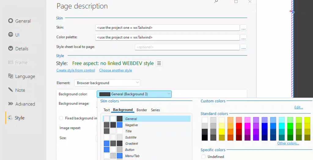
Task: Click the Choose another style link
Action: [116, 70]
